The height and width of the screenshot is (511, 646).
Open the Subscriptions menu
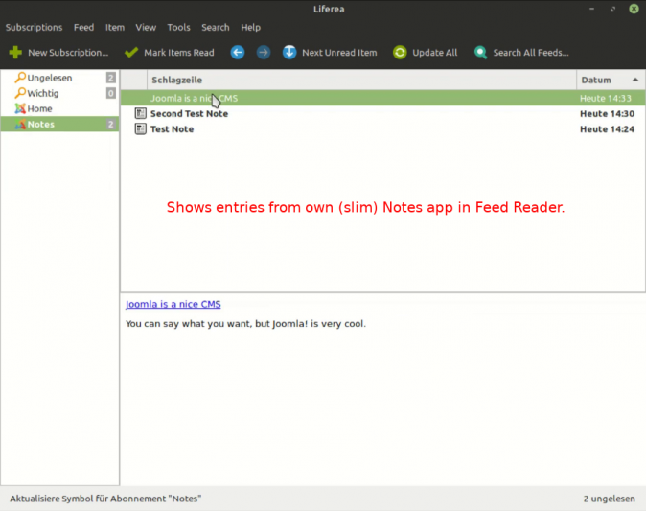click(34, 27)
